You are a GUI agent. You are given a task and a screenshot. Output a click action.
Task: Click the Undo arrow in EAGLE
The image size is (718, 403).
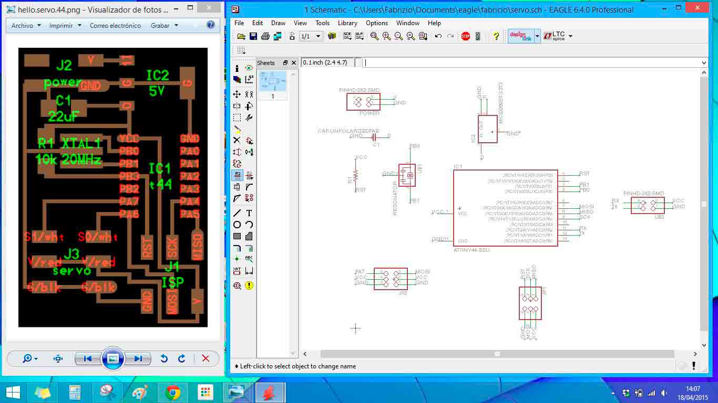[x=438, y=36]
